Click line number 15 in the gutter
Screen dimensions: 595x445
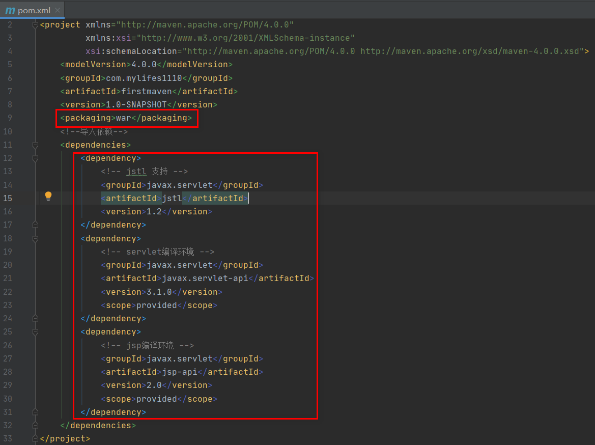pos(8,198)
